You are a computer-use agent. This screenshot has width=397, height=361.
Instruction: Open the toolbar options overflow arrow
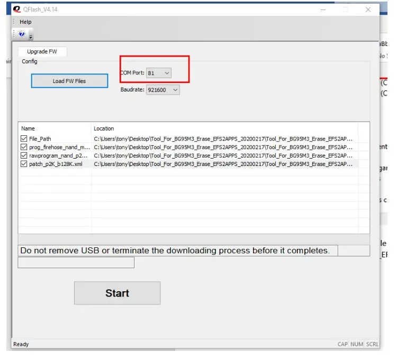click(x=31, y=38)
